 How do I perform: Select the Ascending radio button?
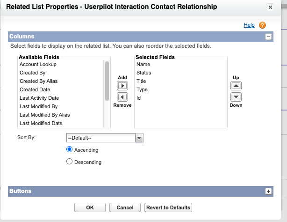pyautogui.click(x=69, y=149)
